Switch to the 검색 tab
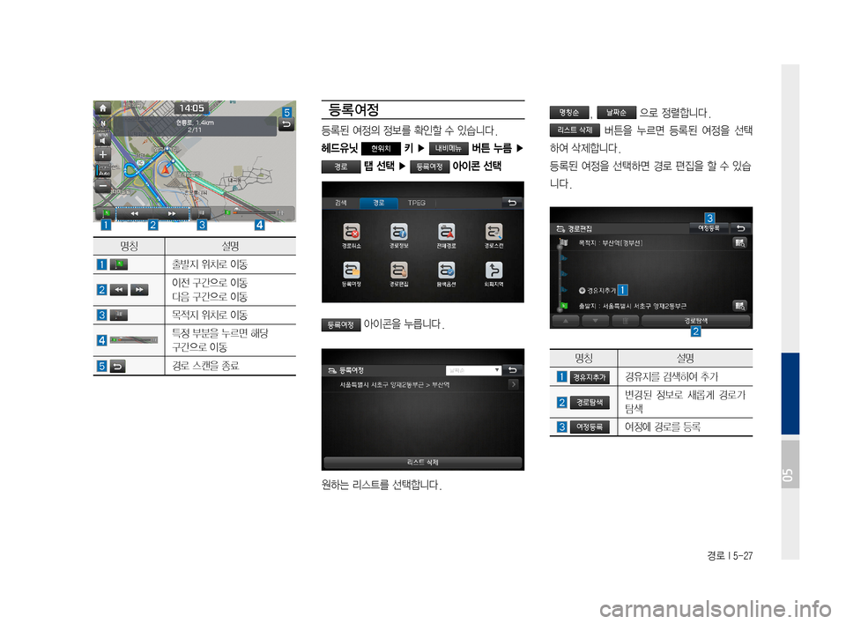 (340, 203)
